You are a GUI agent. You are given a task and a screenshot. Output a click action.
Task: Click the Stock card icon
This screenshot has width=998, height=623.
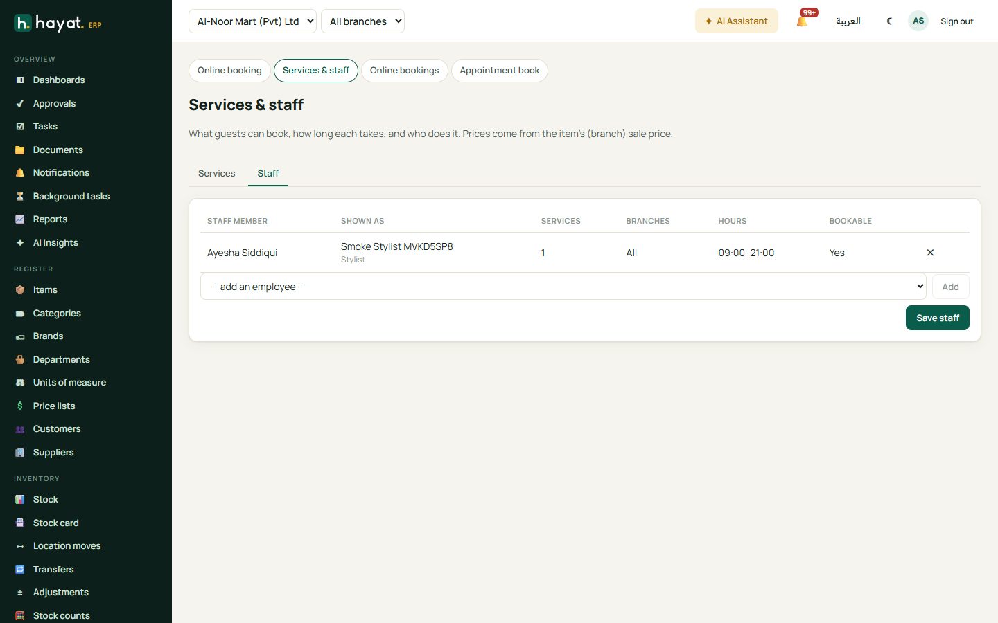[20, 523]
